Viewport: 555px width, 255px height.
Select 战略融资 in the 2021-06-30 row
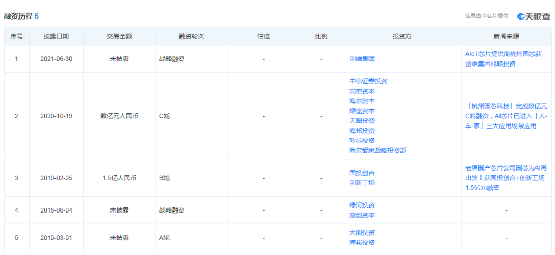(172, 59)
